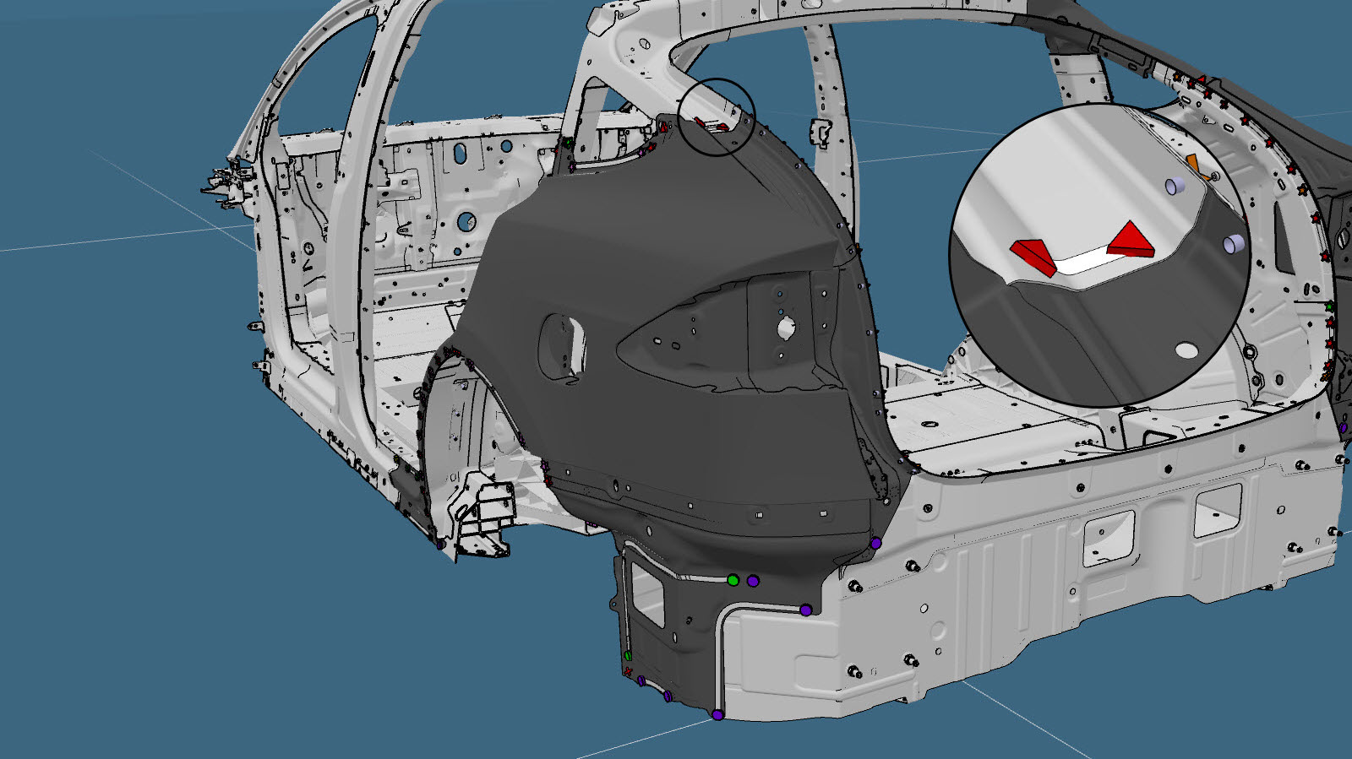Viewport: 1352px width, 759px height.
Task: Click the upper lavender cylinder in the magnifier
Action: coord(1173,187)
